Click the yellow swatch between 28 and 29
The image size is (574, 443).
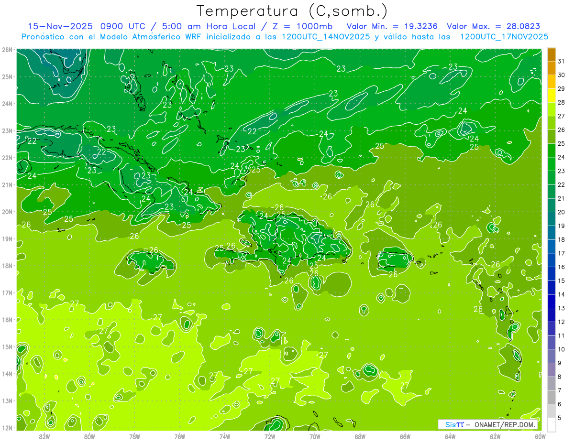(x=552, y=96)
